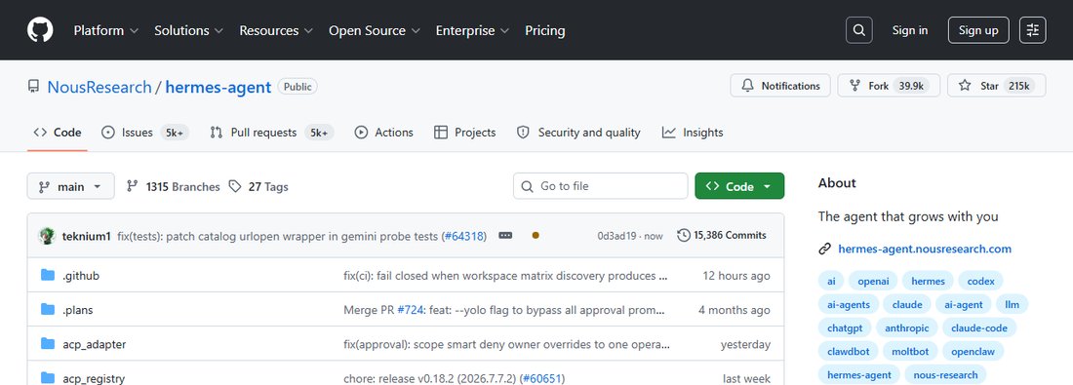Click the Fork 39.9k button
Viewport: 1073px width, 385px height.
(x=889, y=86)
